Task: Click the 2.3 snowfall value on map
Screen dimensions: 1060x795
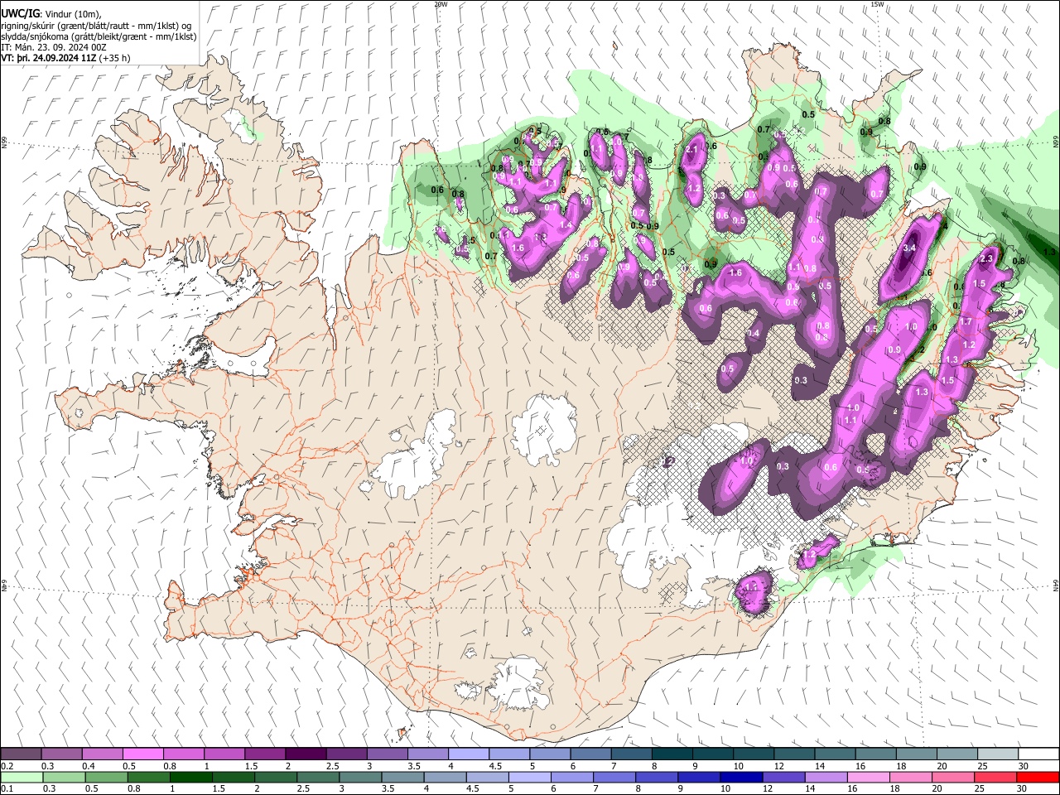Action: 985,259
